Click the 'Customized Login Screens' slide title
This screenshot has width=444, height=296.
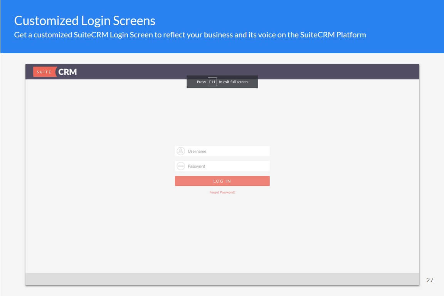click(85, 21)
